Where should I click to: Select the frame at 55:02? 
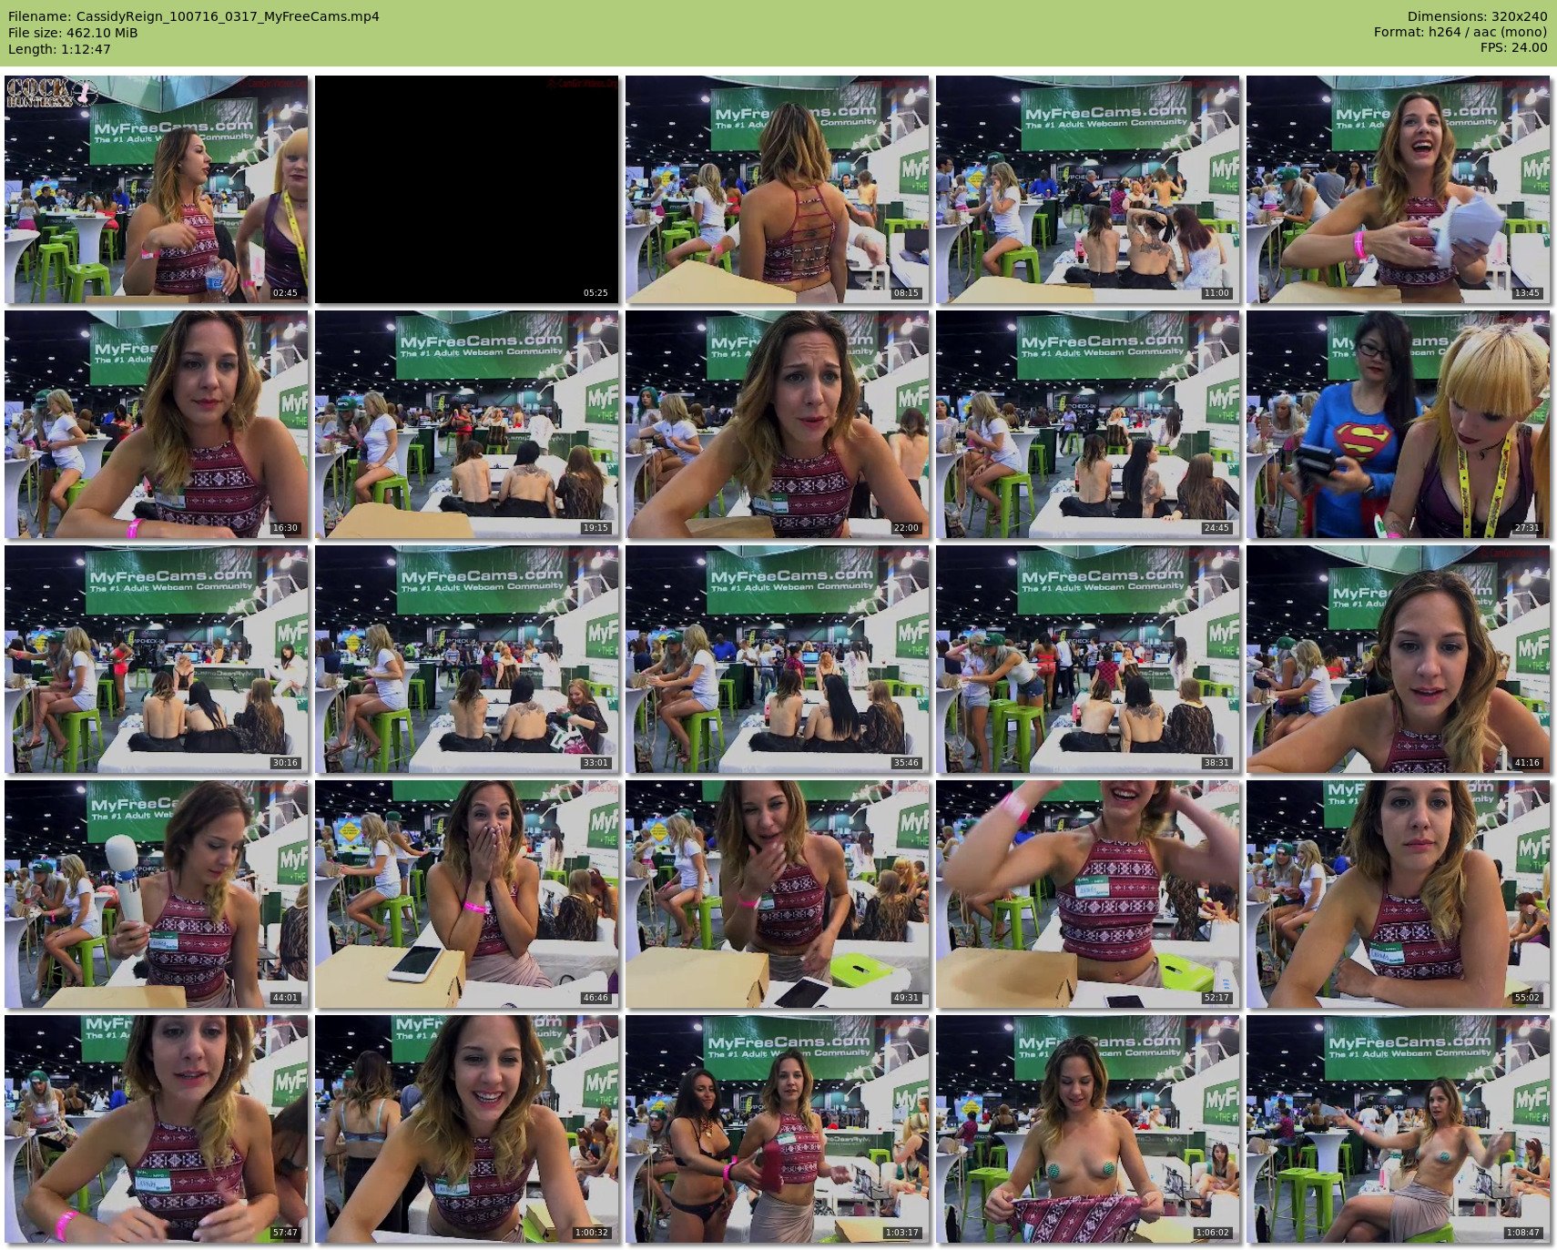pyautogui.click(x=1399, y=894)
